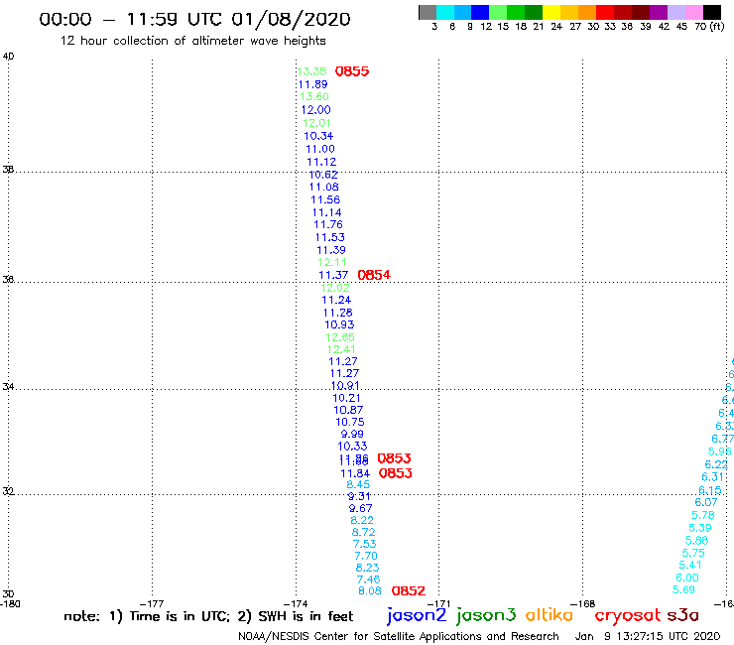Click the NOAA/NESDIS credit line
Image resolution: width=734 pixels, height=645 pixels.
point(399,636)
